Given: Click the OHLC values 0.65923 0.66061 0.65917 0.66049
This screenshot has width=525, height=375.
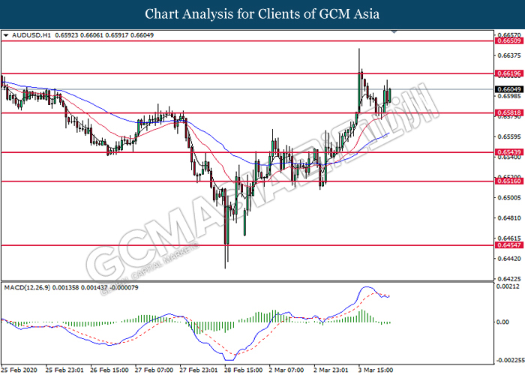Looking at the screenshot, I should [104, 35].
